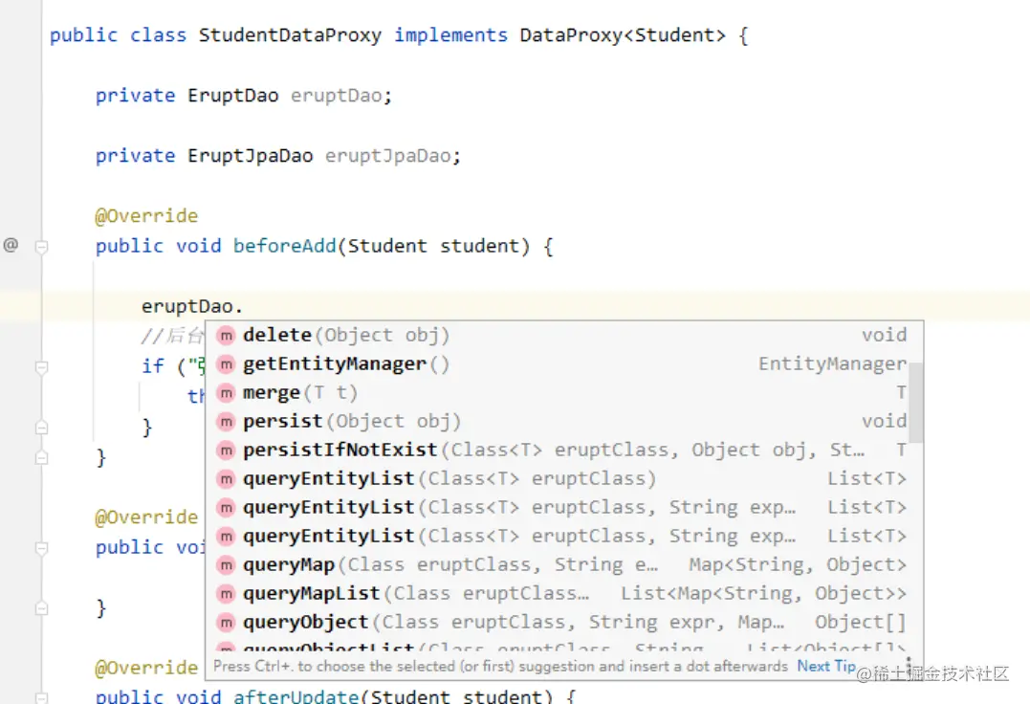Open the popup footer options menu dots
1030x704 pixels.
[909, 667]
